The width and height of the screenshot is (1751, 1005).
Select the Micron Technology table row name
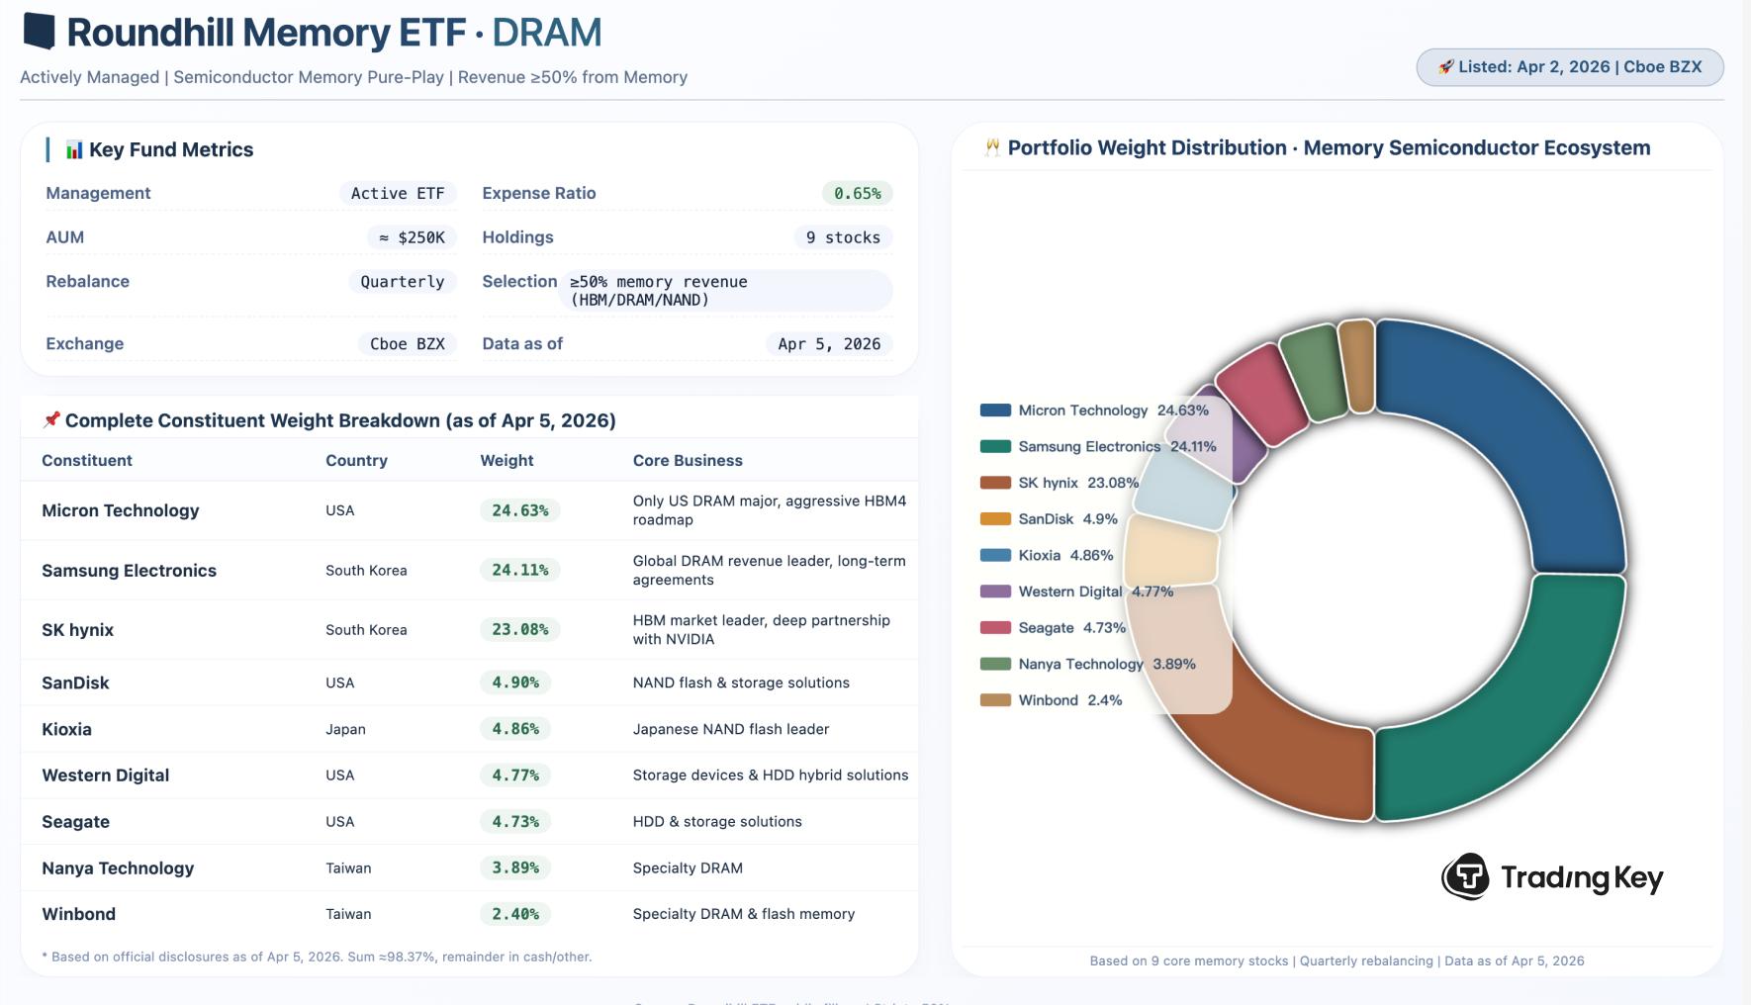tap(121, 510)
